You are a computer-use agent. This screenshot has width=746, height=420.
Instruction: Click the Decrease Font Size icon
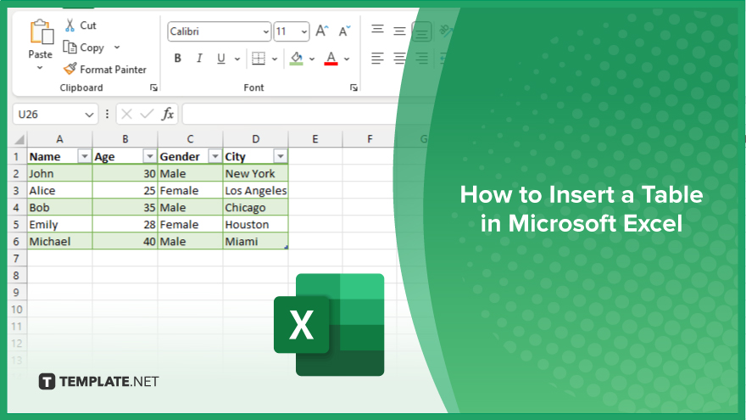[x=344, y=31]
